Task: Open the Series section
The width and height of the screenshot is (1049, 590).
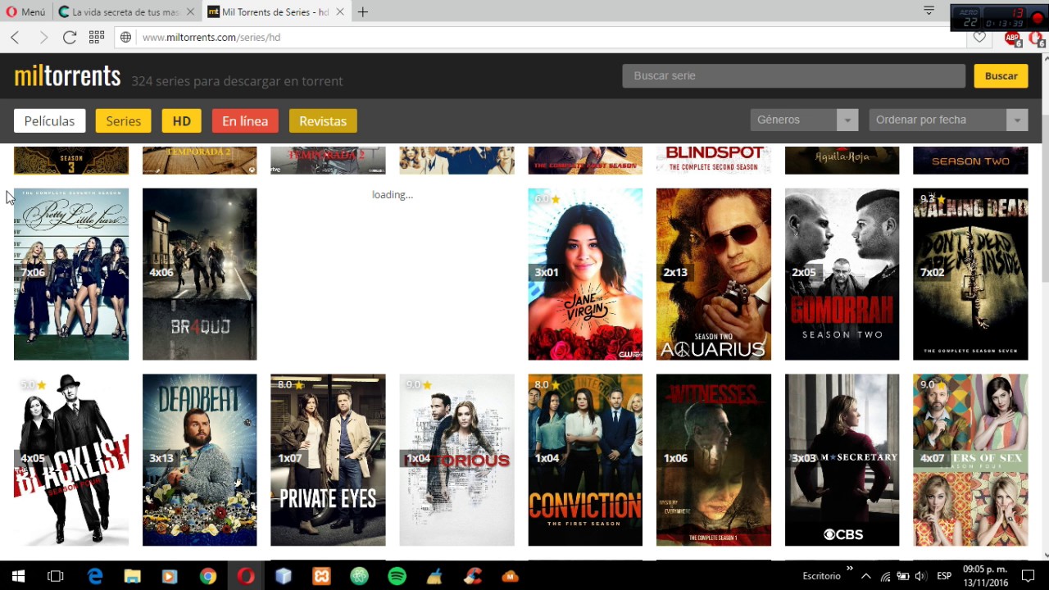Action: (x=124, y=120)
